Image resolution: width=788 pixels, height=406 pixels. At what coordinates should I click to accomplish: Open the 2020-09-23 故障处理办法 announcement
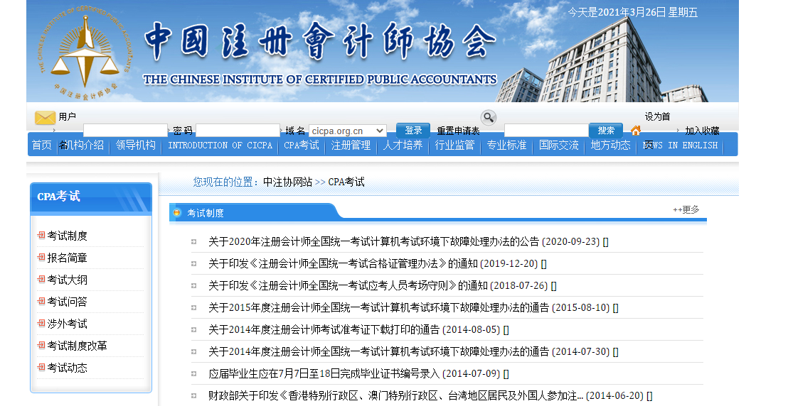click(x=373, y=241)
